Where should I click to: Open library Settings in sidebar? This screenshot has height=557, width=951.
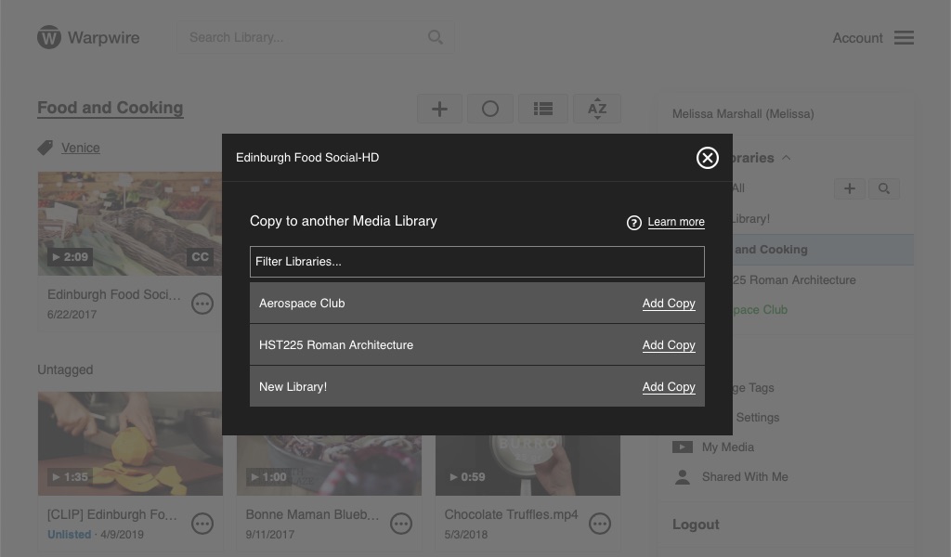(758, 418)
